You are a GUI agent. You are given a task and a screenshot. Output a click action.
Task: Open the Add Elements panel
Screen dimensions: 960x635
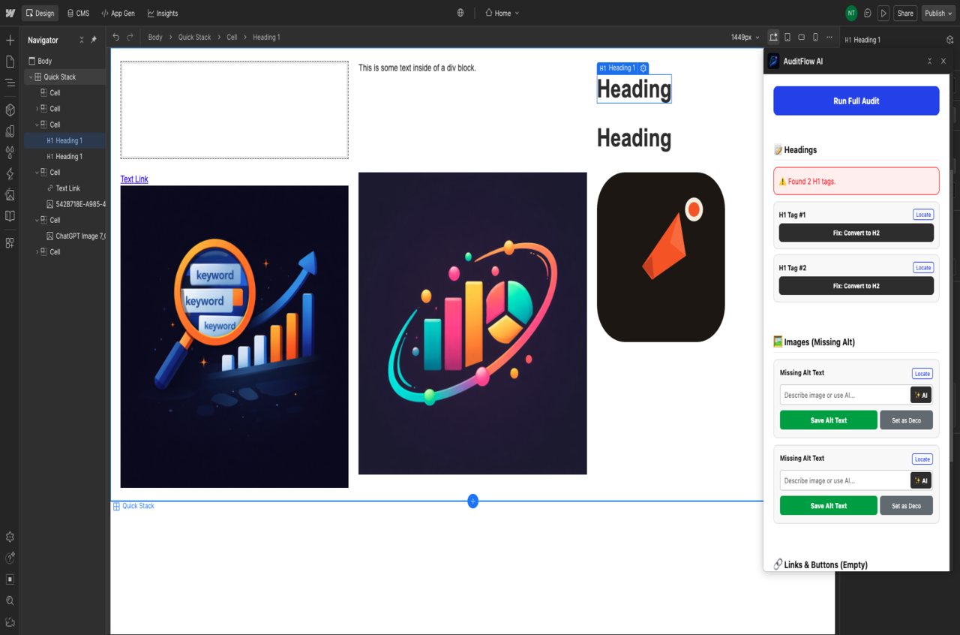click(x=10, y=39)
